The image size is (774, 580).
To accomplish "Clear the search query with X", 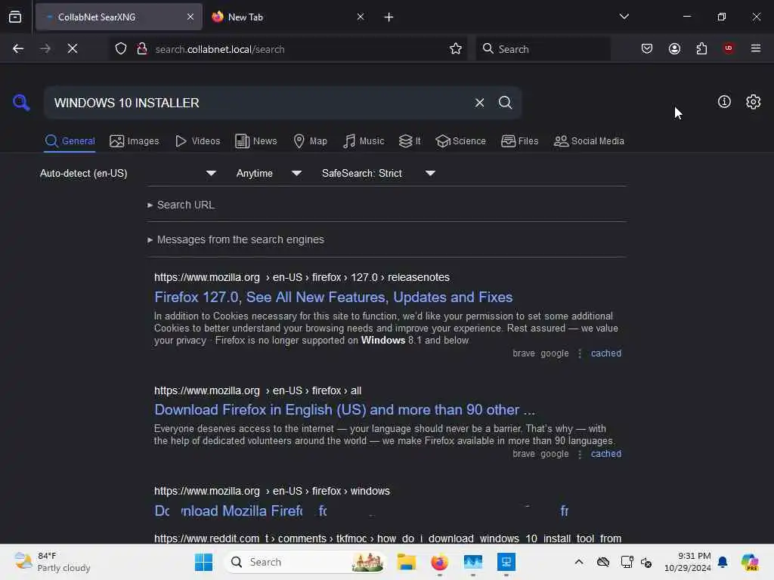I will tap(479, 103).
